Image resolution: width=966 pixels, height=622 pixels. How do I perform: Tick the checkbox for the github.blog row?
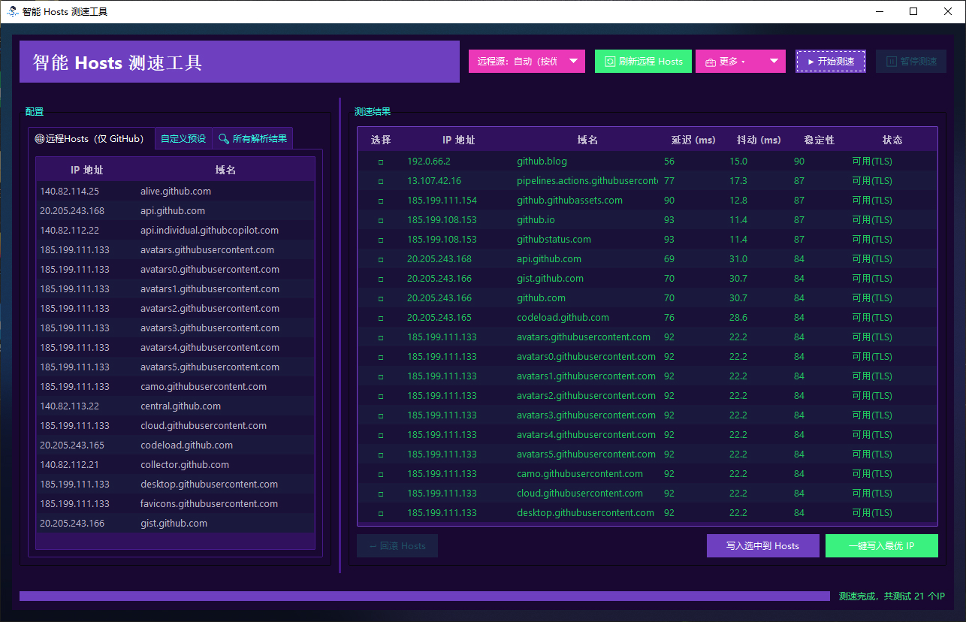[x=380, y=162]
